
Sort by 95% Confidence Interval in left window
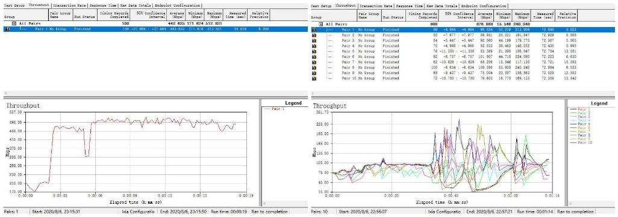tap(148, 16)
